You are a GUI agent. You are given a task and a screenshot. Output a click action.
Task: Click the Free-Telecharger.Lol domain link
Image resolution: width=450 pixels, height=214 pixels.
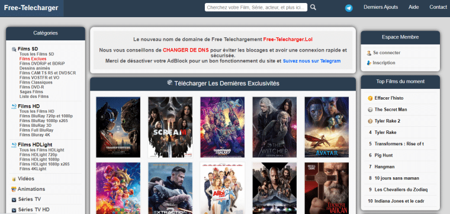288,39
